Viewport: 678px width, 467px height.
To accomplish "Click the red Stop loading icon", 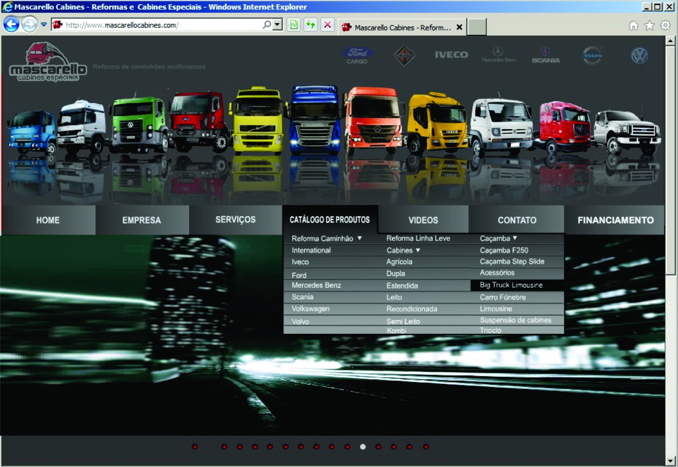I will [328, 25].
